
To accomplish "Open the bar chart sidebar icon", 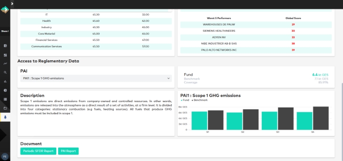I will coord(5,81).
